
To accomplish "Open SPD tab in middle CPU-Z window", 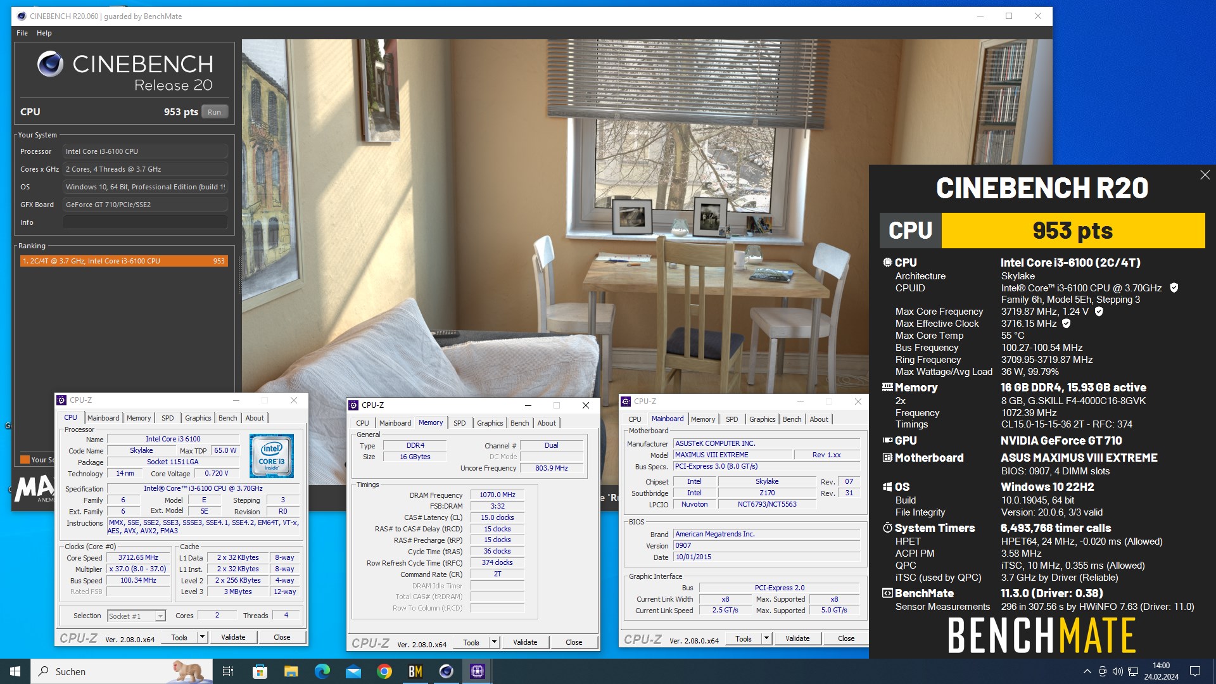I will (460, 423).
